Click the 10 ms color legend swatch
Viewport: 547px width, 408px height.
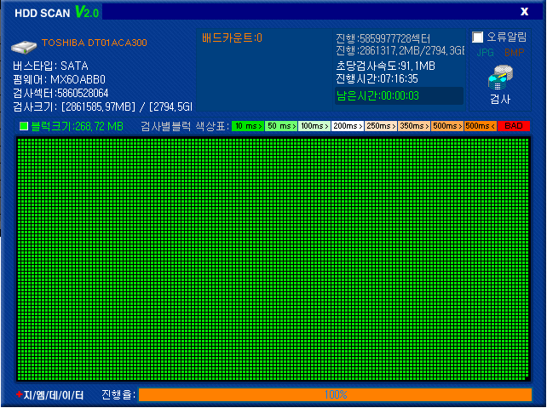pyautogui.click(x=248, y=126)
